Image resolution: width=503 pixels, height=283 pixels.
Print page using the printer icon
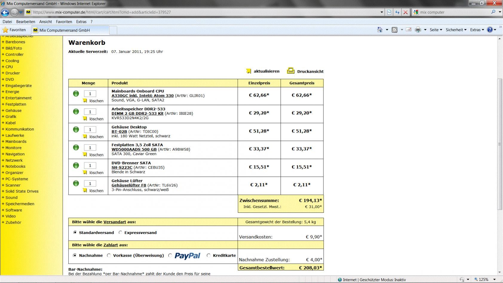[x=418, y=30]
